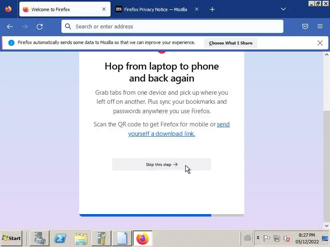Click page scrollbar up arrow
Screen dimensions: 330x247
click(326, 55)
